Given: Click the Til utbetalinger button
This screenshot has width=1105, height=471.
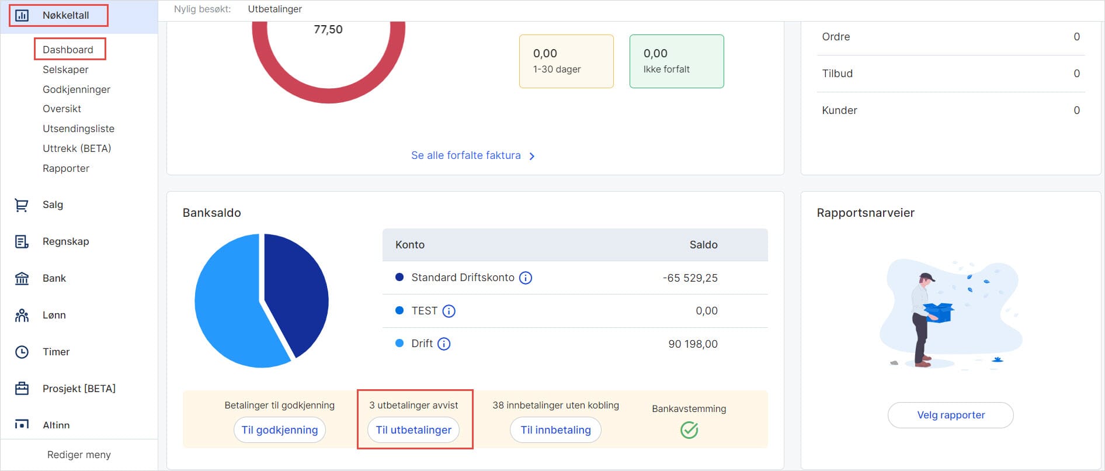Looking at the screenshot, I should click(413, 430).
